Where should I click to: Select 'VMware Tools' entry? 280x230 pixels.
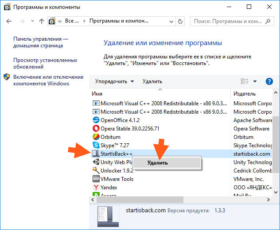117,179
